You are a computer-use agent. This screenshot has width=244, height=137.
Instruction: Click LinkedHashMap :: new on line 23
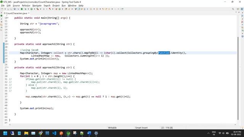pos(45,56)
